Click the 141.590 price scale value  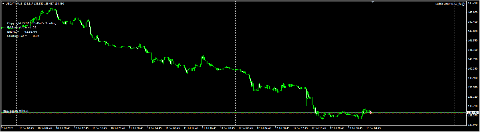coord(473,41)
